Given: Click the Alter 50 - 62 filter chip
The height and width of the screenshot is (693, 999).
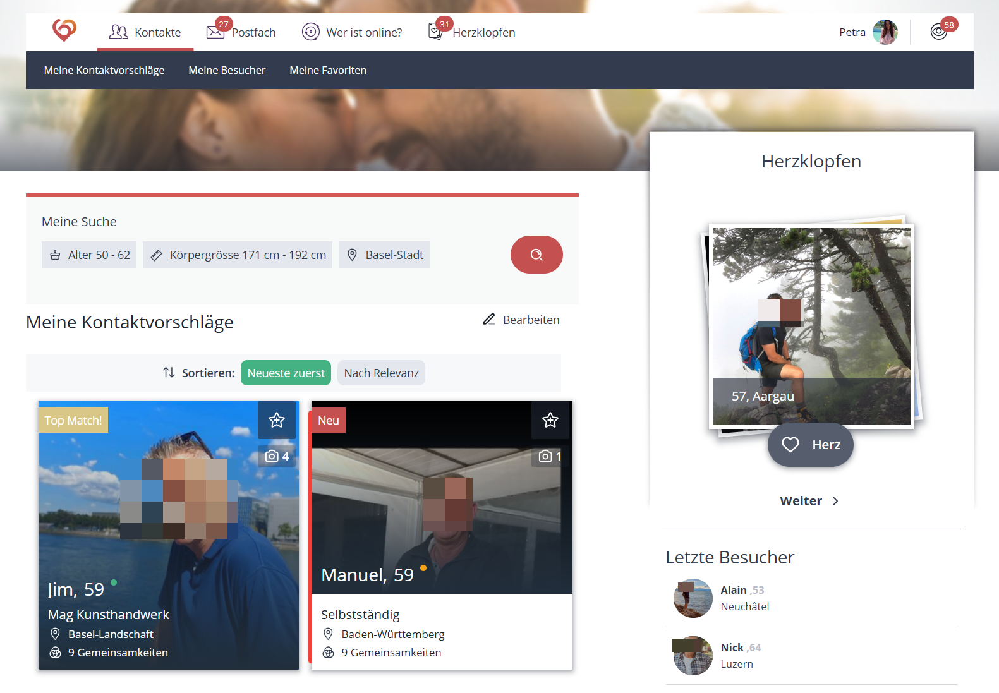Looking at the screenshot, I should [89, 255].
